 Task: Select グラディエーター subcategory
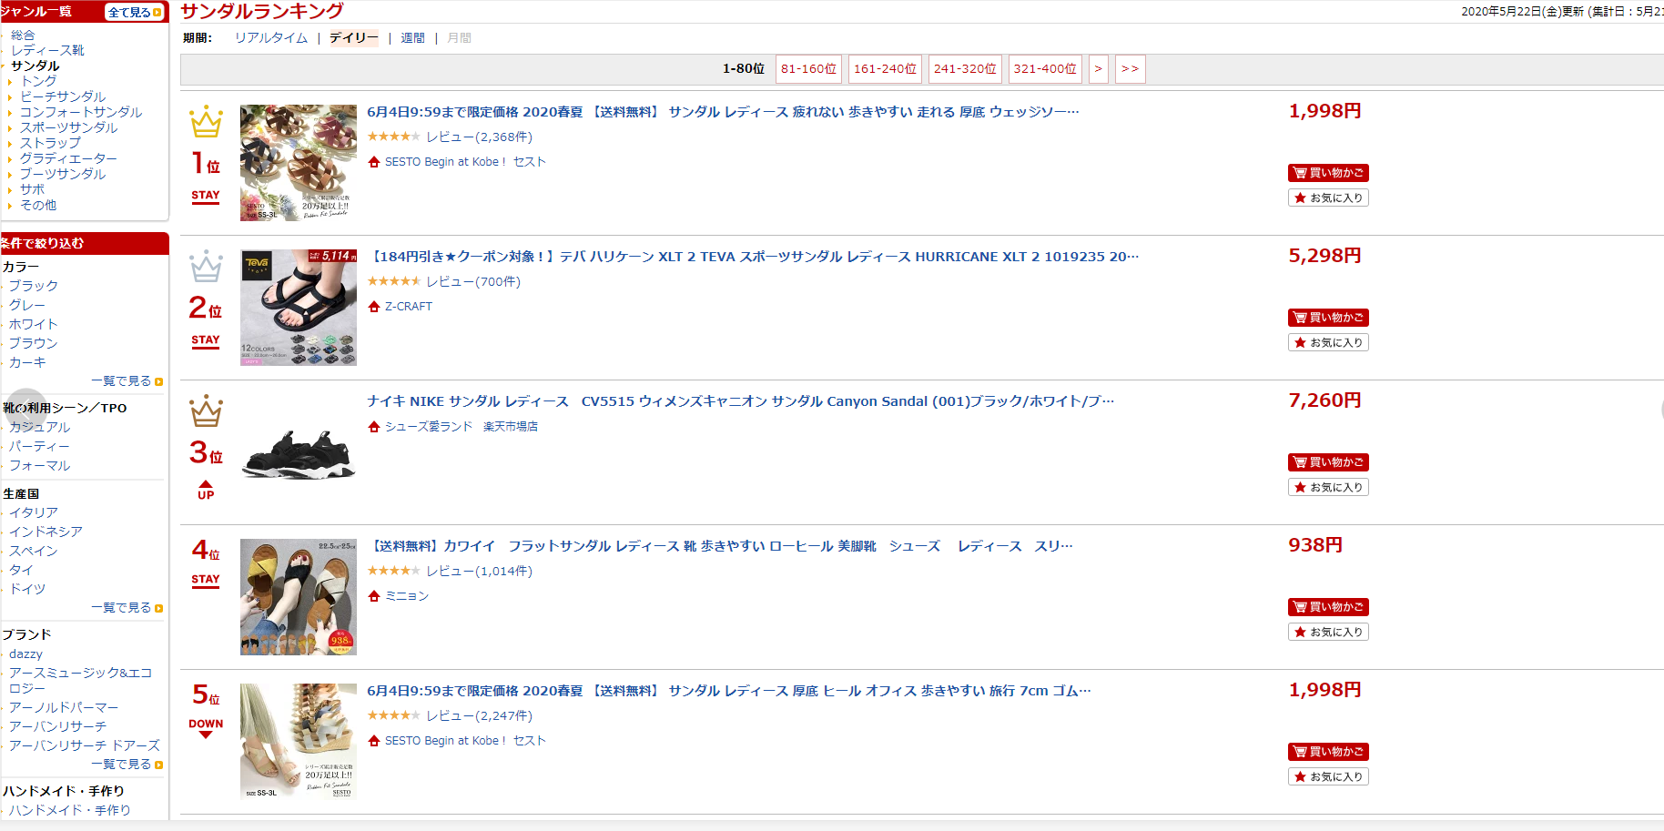coord(68,158)
